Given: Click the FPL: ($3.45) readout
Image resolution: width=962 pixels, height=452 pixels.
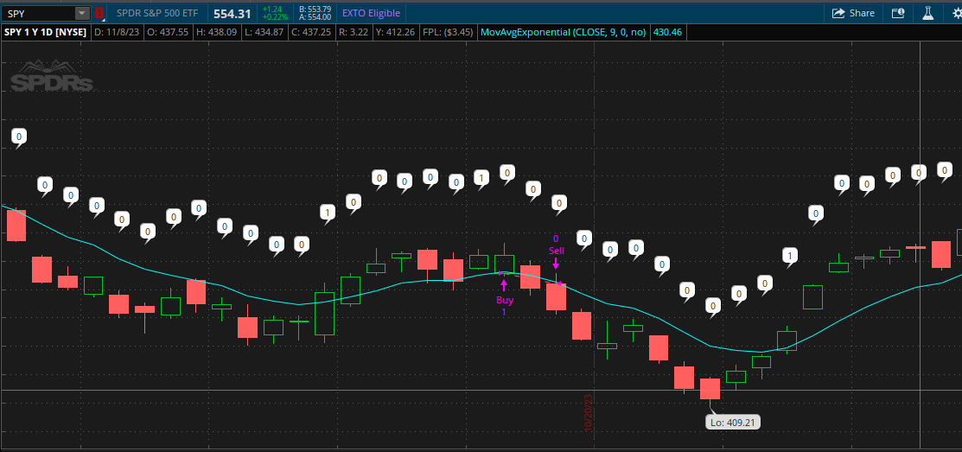Looking at the screenshot, I should pyautogui.click(x=448, y=33).
